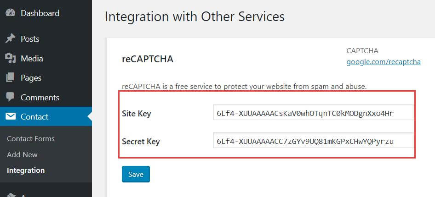This screenshot has height=197, width=435.
Task: Click the Contact envelope icon
Action: pos(10,117)
